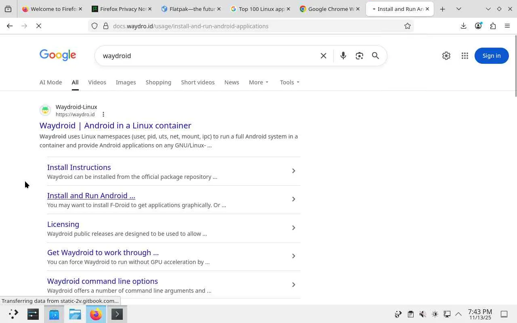The image size is (517, 323).
Task: Open the Waydroid Android in a Linux container result
Action: [116, 126]
